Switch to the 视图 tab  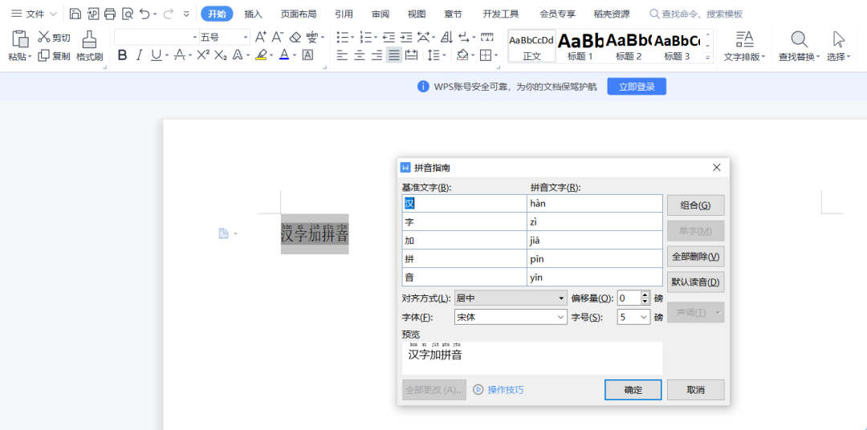tap(417, 14)
